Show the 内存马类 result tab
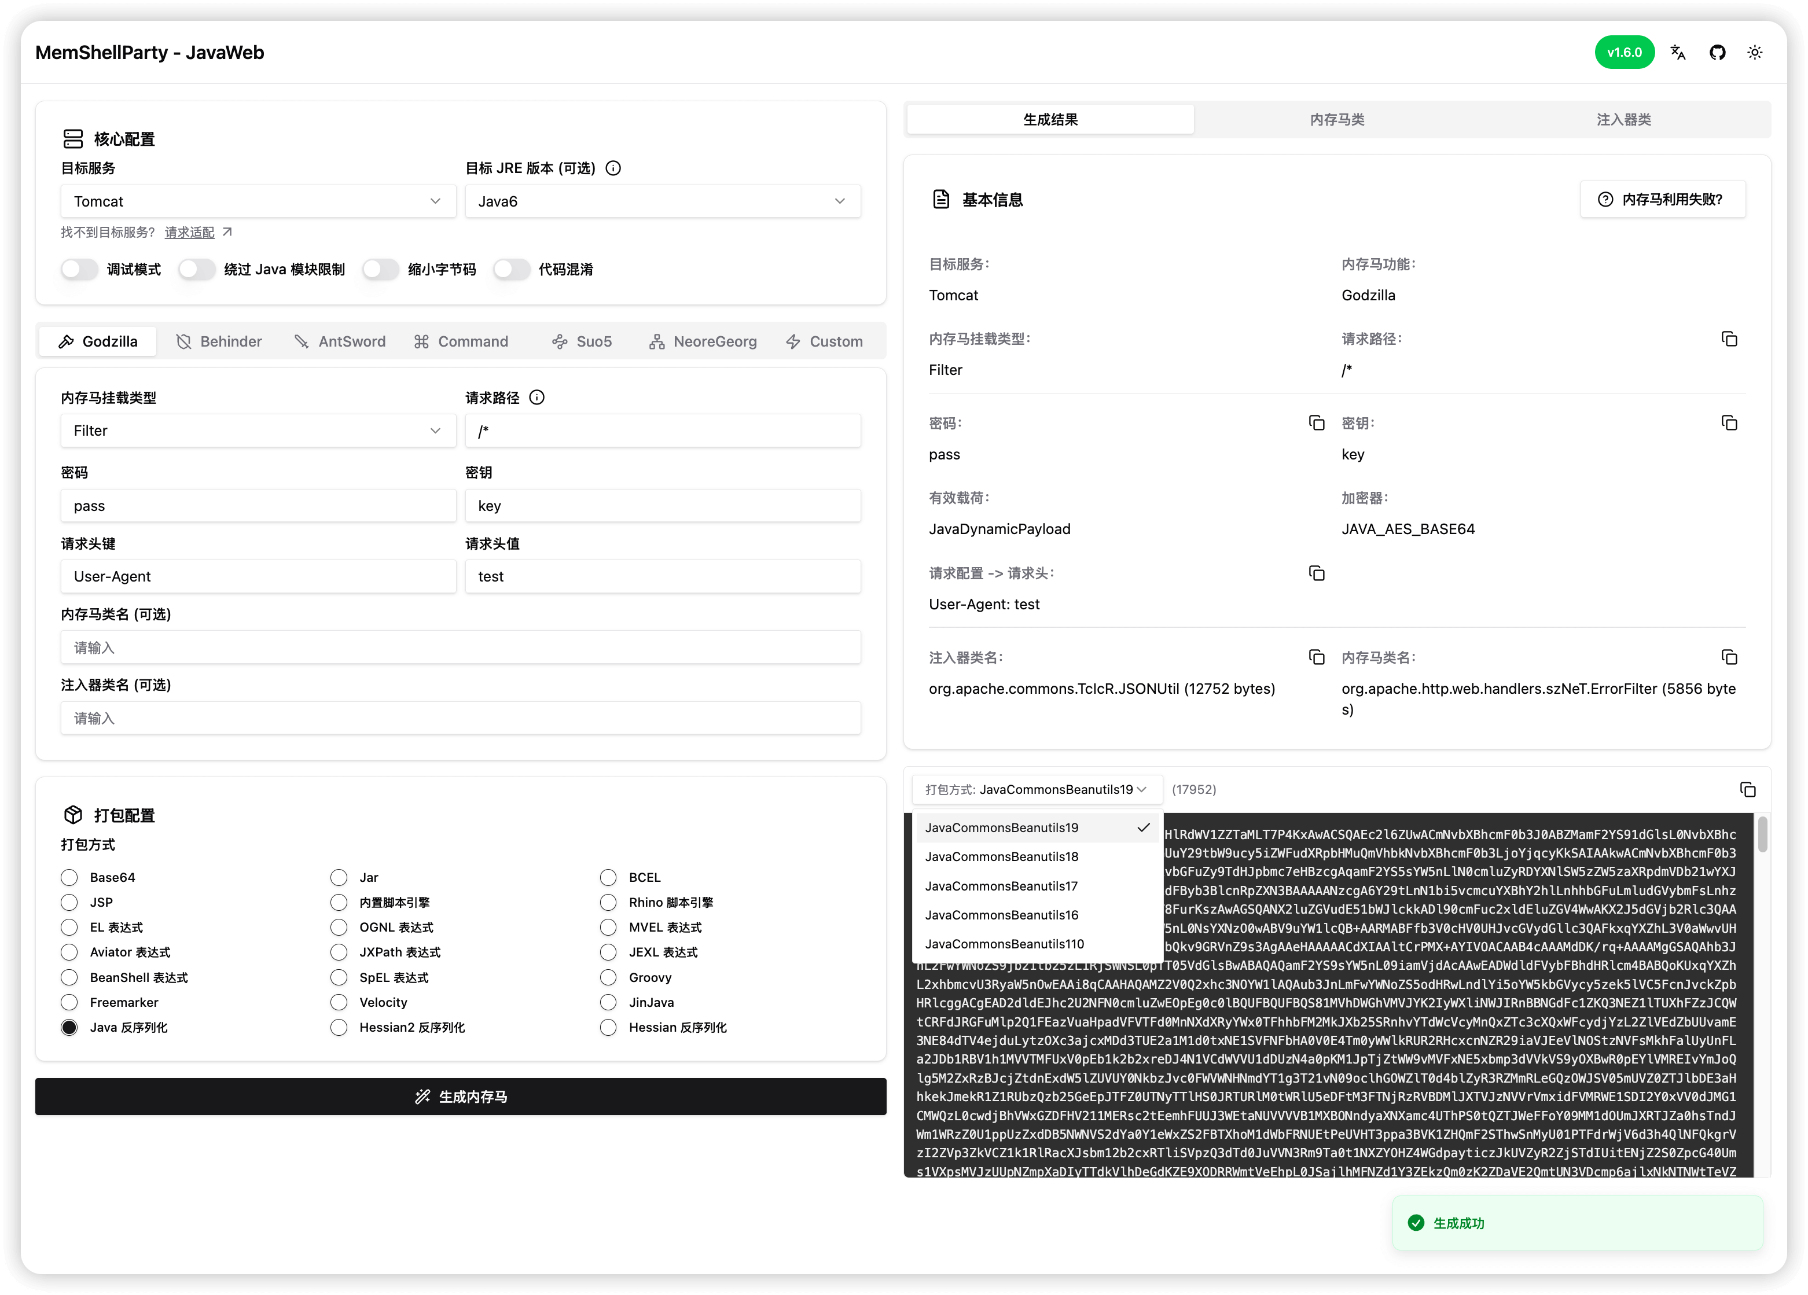This screenshot has width=1808, height=1295. click(1337, 120)
